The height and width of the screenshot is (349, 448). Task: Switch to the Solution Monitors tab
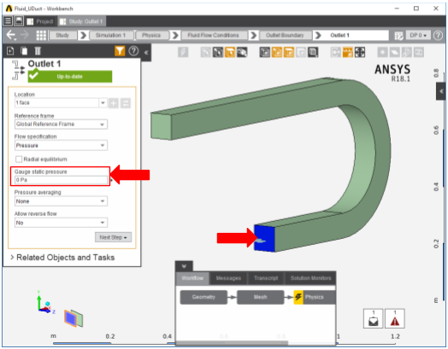310,278
